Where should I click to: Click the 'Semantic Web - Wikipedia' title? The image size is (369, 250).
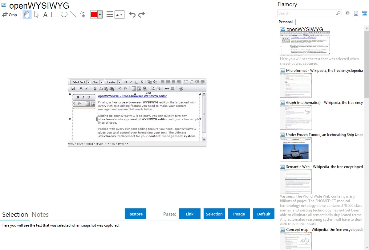[324, 166]
